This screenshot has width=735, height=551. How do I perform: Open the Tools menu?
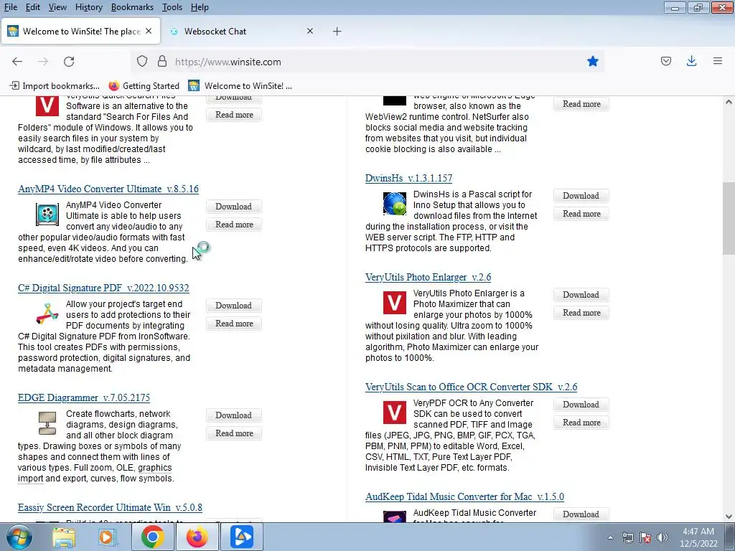[172, 7]
